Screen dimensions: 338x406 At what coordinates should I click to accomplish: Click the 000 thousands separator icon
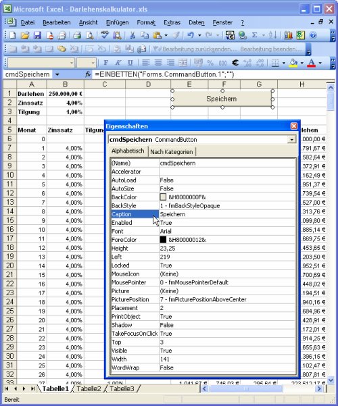tap(222, 63)
